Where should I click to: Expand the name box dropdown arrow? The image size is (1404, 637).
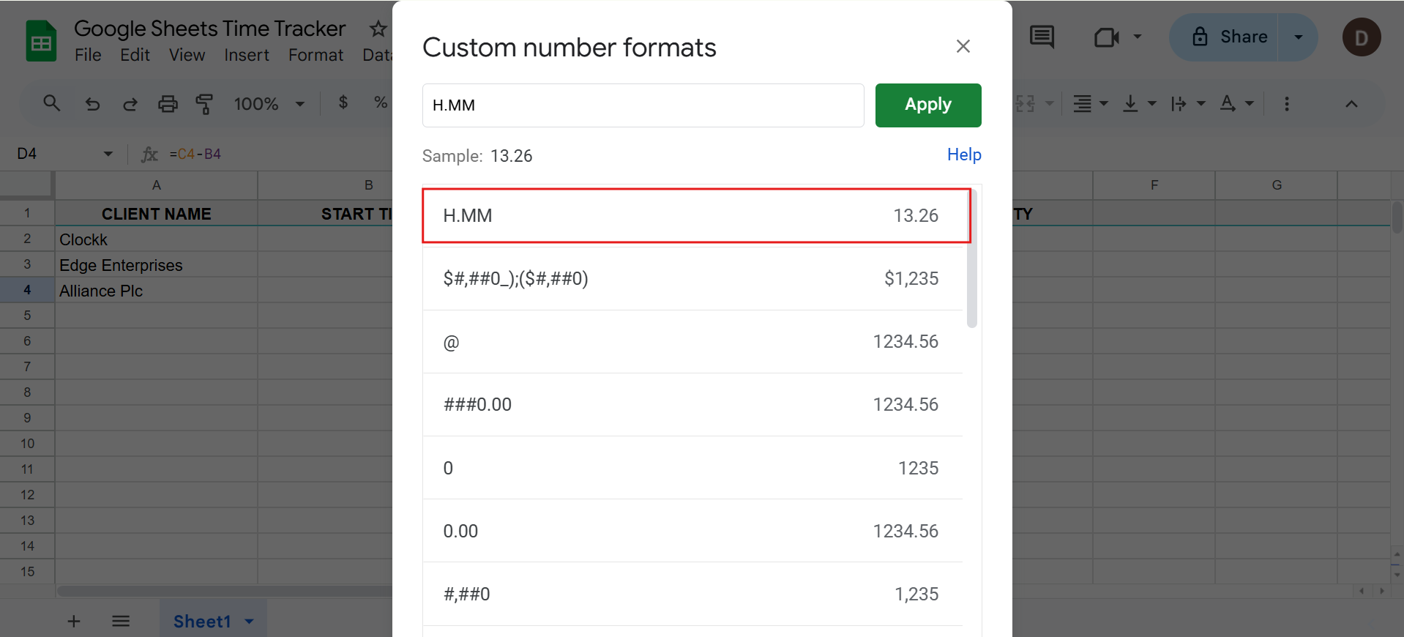(108, 154)
